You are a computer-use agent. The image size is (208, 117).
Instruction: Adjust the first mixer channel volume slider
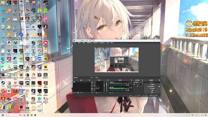click(x=119, y=85)
